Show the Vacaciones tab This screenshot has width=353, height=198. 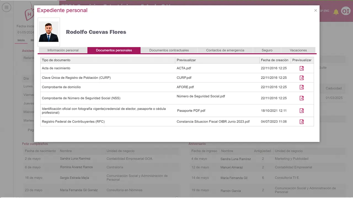point(298,50)
